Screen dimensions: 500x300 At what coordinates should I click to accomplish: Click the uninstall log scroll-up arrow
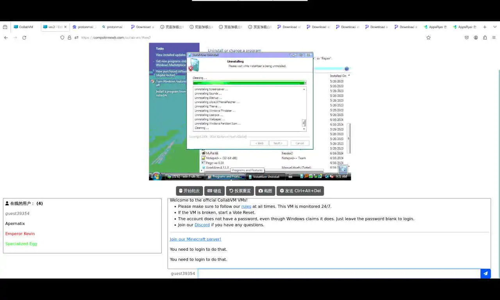click(304, 89)
